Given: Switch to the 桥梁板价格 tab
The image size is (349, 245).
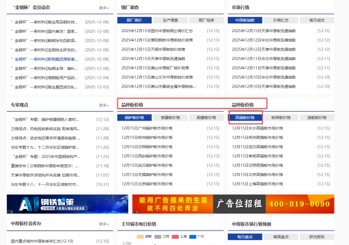Looking at the screenshot, I should [281, 117].
